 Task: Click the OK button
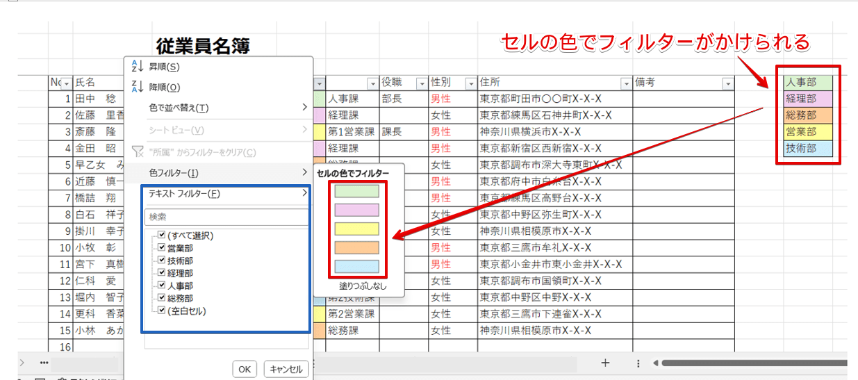pos(245,369)
